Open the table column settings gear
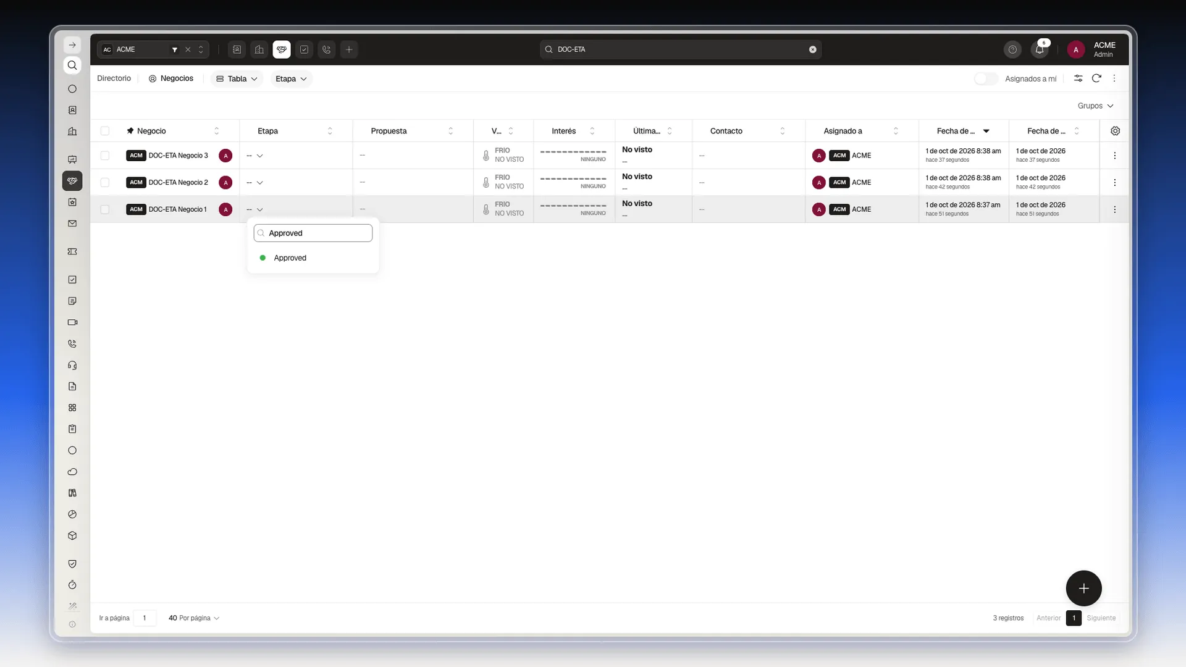The width and height of the screenshot is (1186, 667). pos(1115,131)
